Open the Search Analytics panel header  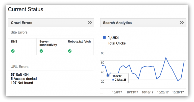point(117,23)
